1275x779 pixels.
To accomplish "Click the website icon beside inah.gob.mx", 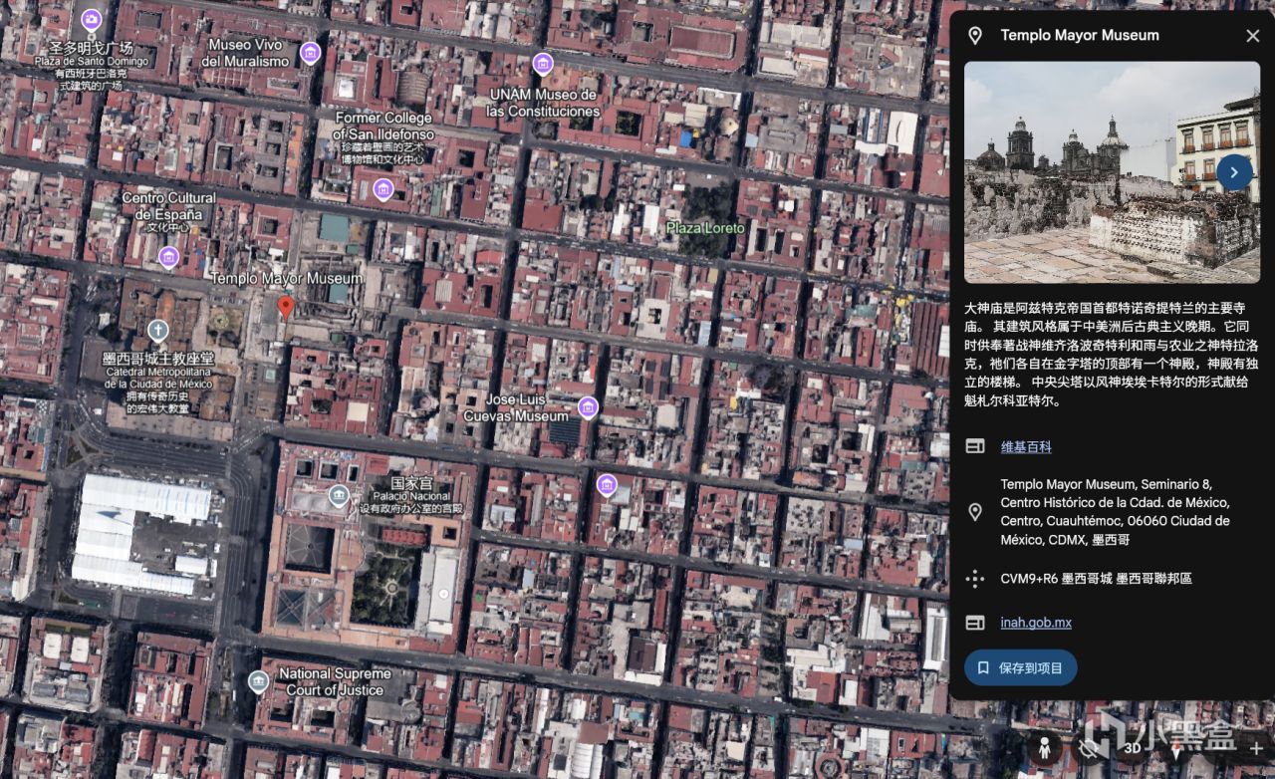I will 975,623.
